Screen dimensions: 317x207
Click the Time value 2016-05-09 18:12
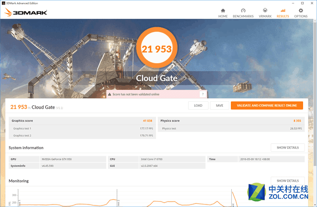[x=255, y=159]
